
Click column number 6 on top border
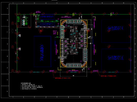pyautogui.click(x=124, y=3)
